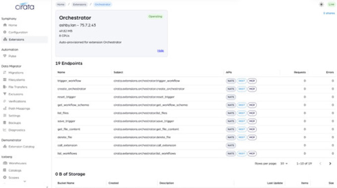Select the trigger_workflow endpoint name

click(69, 81)
